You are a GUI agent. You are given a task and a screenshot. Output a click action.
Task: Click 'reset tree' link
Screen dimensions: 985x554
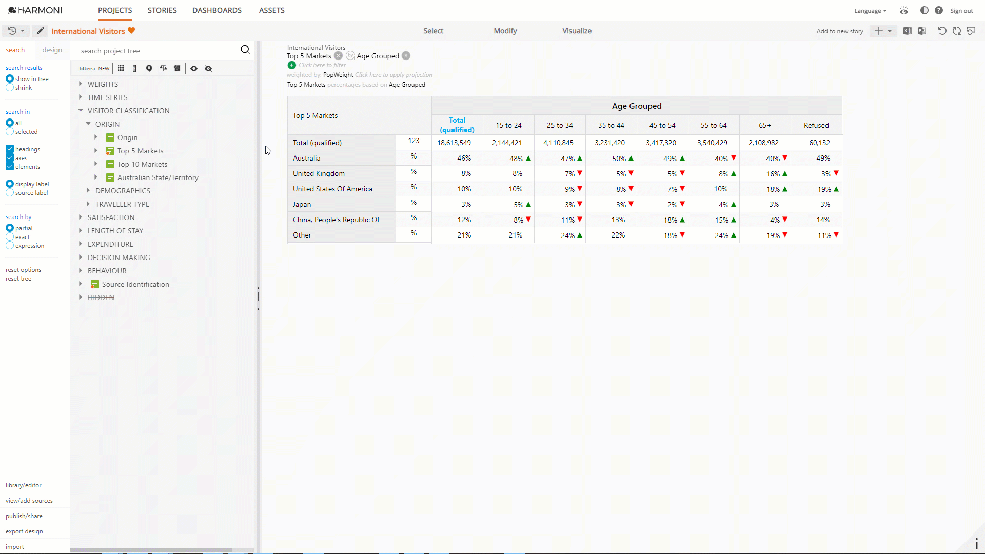18,279
